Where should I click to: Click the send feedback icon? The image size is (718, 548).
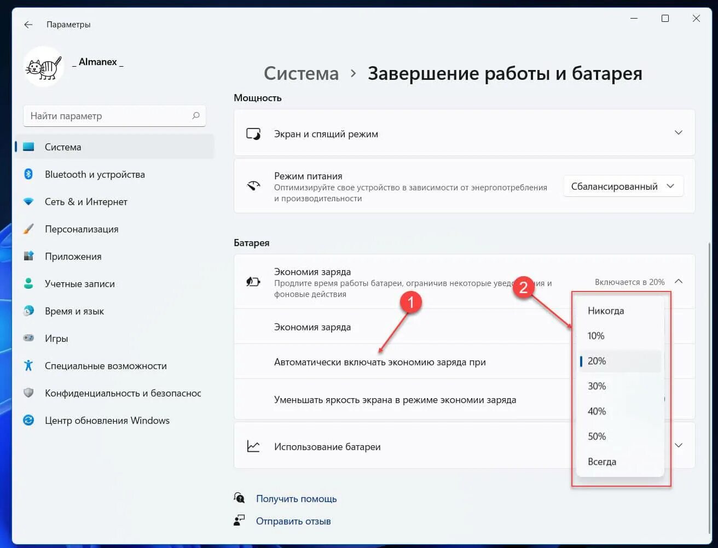239,520
